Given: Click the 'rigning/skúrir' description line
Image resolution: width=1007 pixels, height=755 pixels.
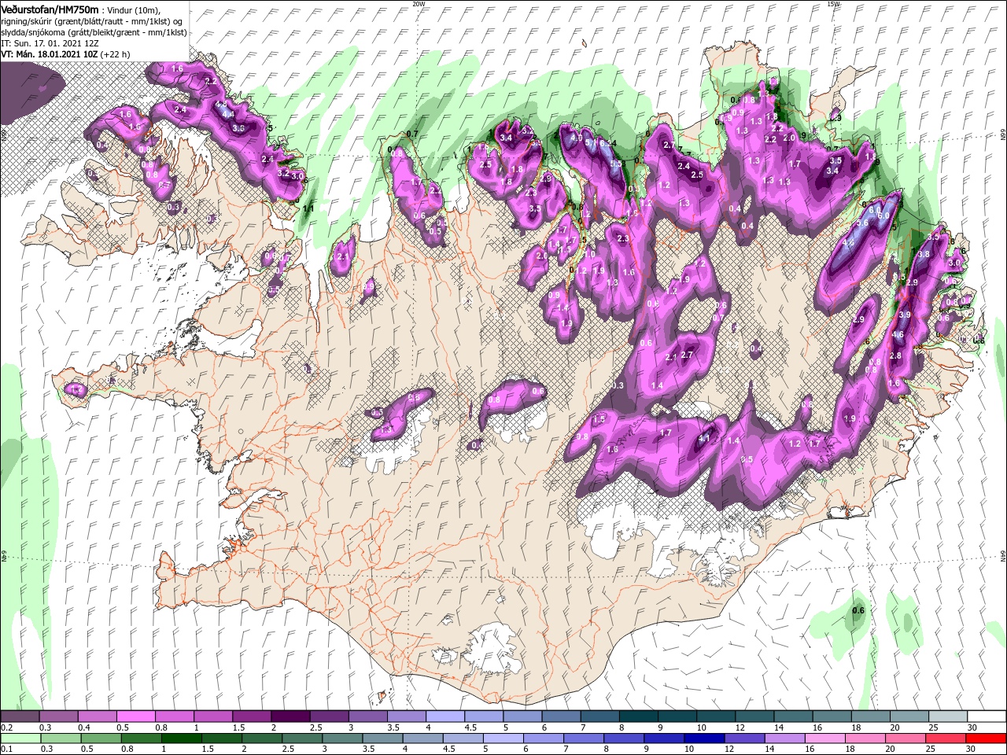Looking at the screenshot, I should 92,20.
